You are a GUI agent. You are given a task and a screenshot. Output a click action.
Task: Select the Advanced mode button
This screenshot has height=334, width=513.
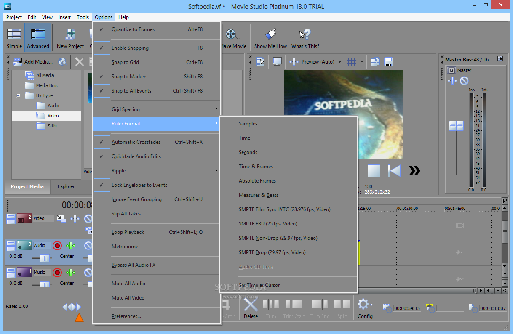pos(38,38)
